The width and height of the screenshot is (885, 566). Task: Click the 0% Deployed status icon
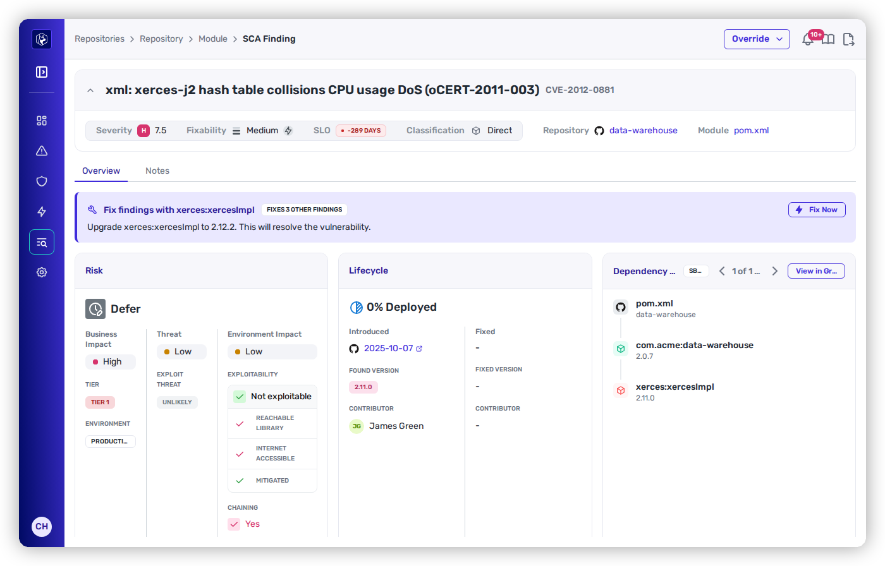coord(356,308)
